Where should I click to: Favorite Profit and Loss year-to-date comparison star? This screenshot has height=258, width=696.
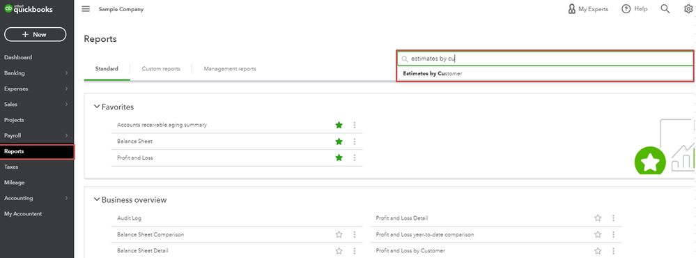tap(598, 234)
